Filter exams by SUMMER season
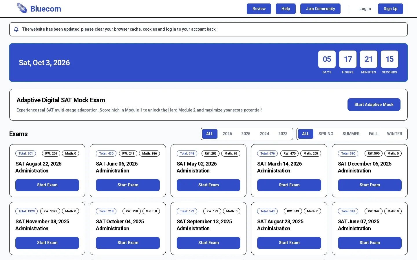 pyautogui.click(x=351, y=134)
